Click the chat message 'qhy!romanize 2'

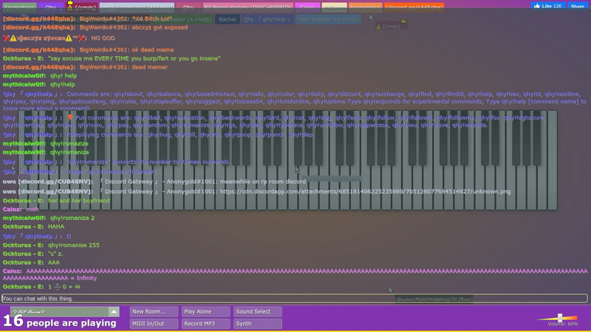tap(72, 218)
